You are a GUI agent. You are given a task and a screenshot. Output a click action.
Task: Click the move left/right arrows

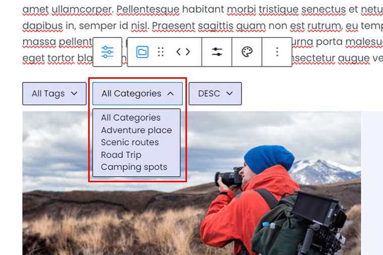pyautogui.click(x=183, y=52)
